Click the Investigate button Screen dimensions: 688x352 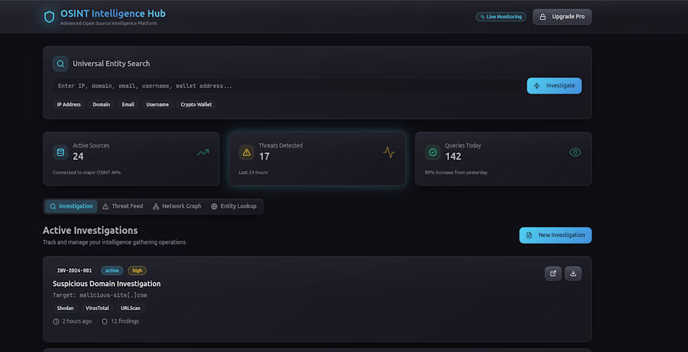[x=554, y=86]
